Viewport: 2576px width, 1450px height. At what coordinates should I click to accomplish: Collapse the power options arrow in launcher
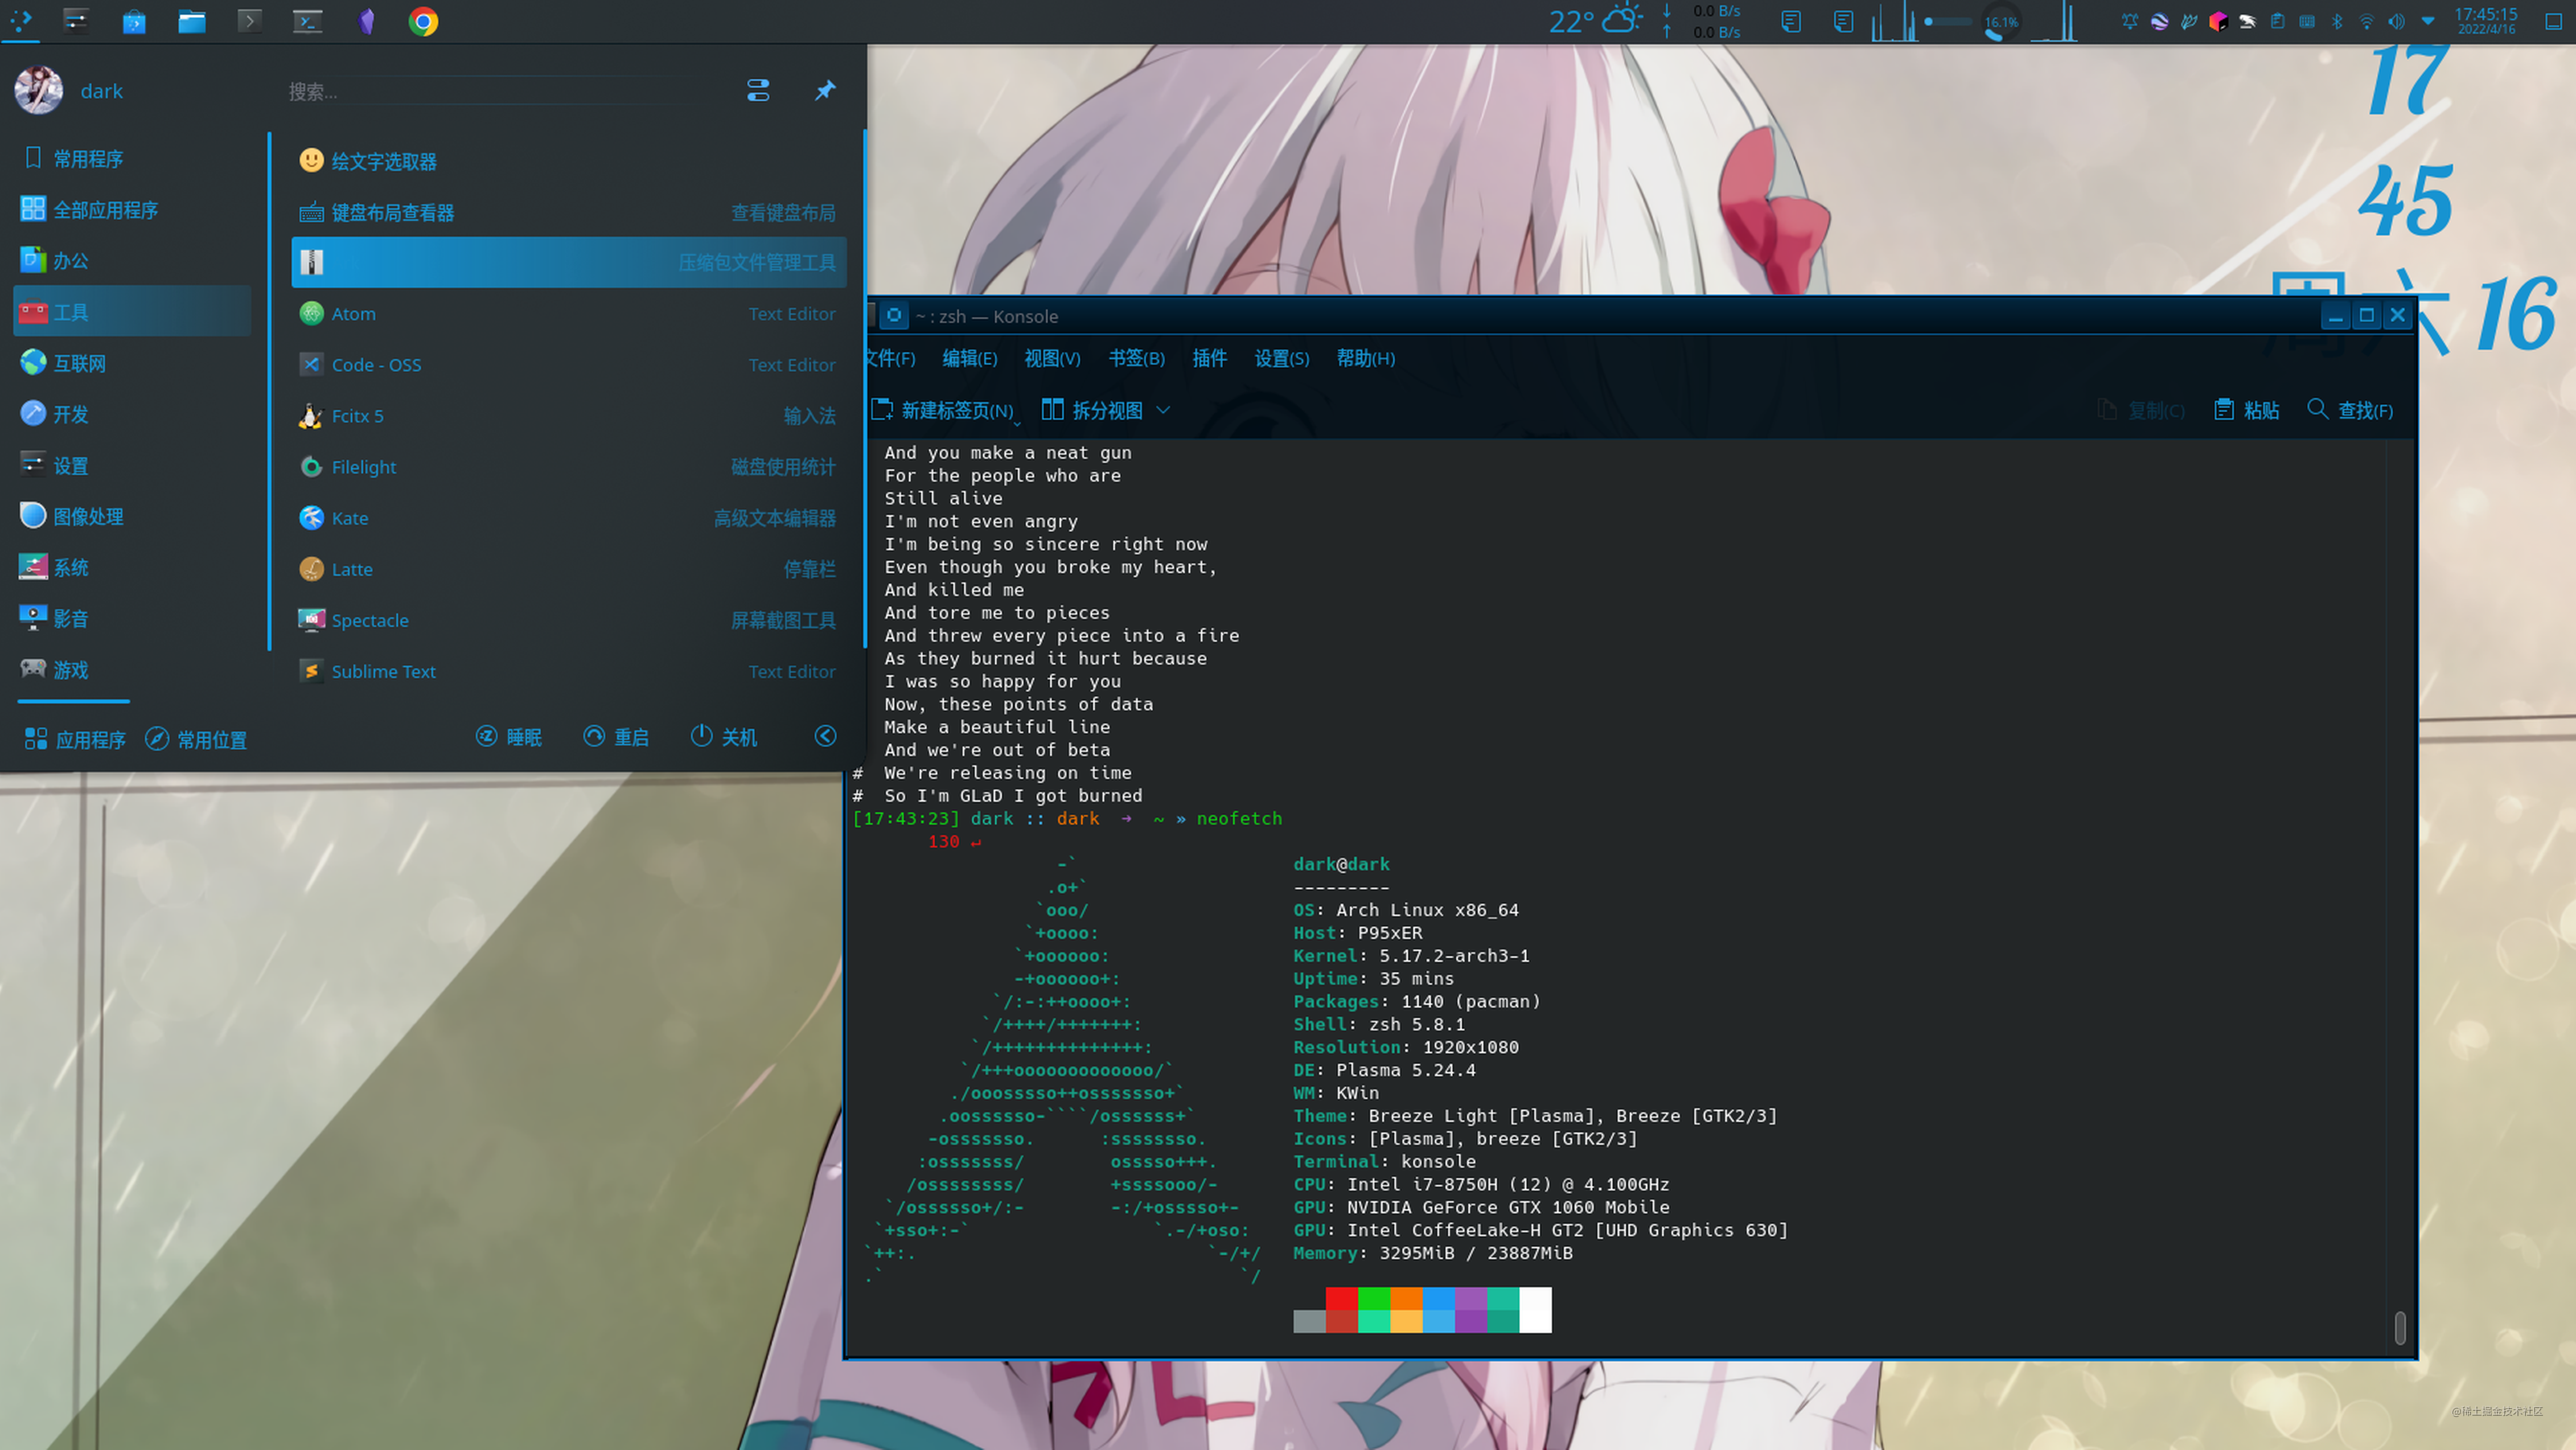pyautogui.click(x=825, y=736)
